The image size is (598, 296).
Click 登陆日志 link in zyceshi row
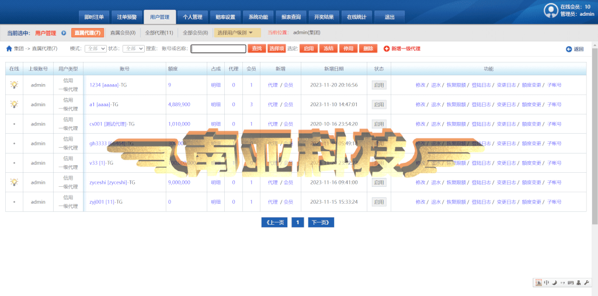(481, 182)
